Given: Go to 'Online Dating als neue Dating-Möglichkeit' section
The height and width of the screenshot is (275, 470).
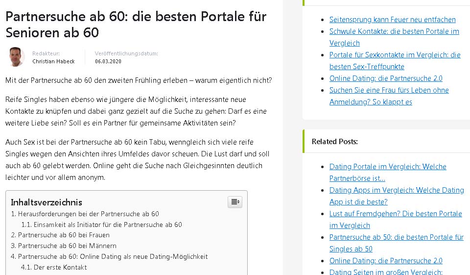Looking at the screenshot, I should click(x=113, y=256).
